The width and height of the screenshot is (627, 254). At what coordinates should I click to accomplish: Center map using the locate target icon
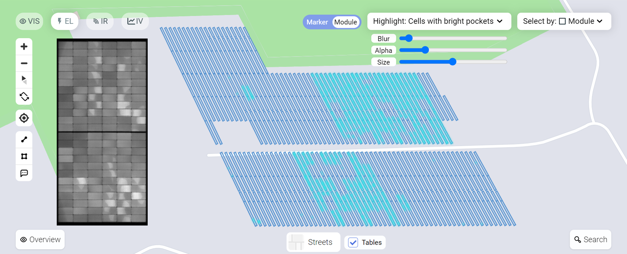24,118
